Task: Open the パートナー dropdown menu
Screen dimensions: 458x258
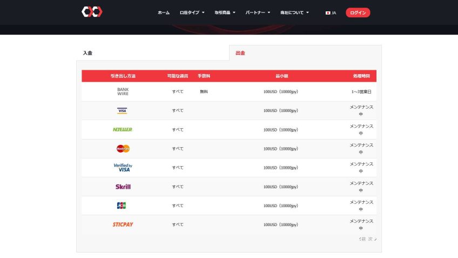Action: (258, 12)
